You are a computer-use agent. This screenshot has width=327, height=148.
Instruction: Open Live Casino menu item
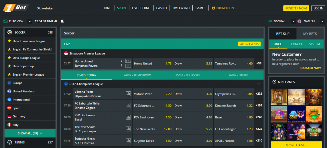pyautogui.click(x=181, y=8)
